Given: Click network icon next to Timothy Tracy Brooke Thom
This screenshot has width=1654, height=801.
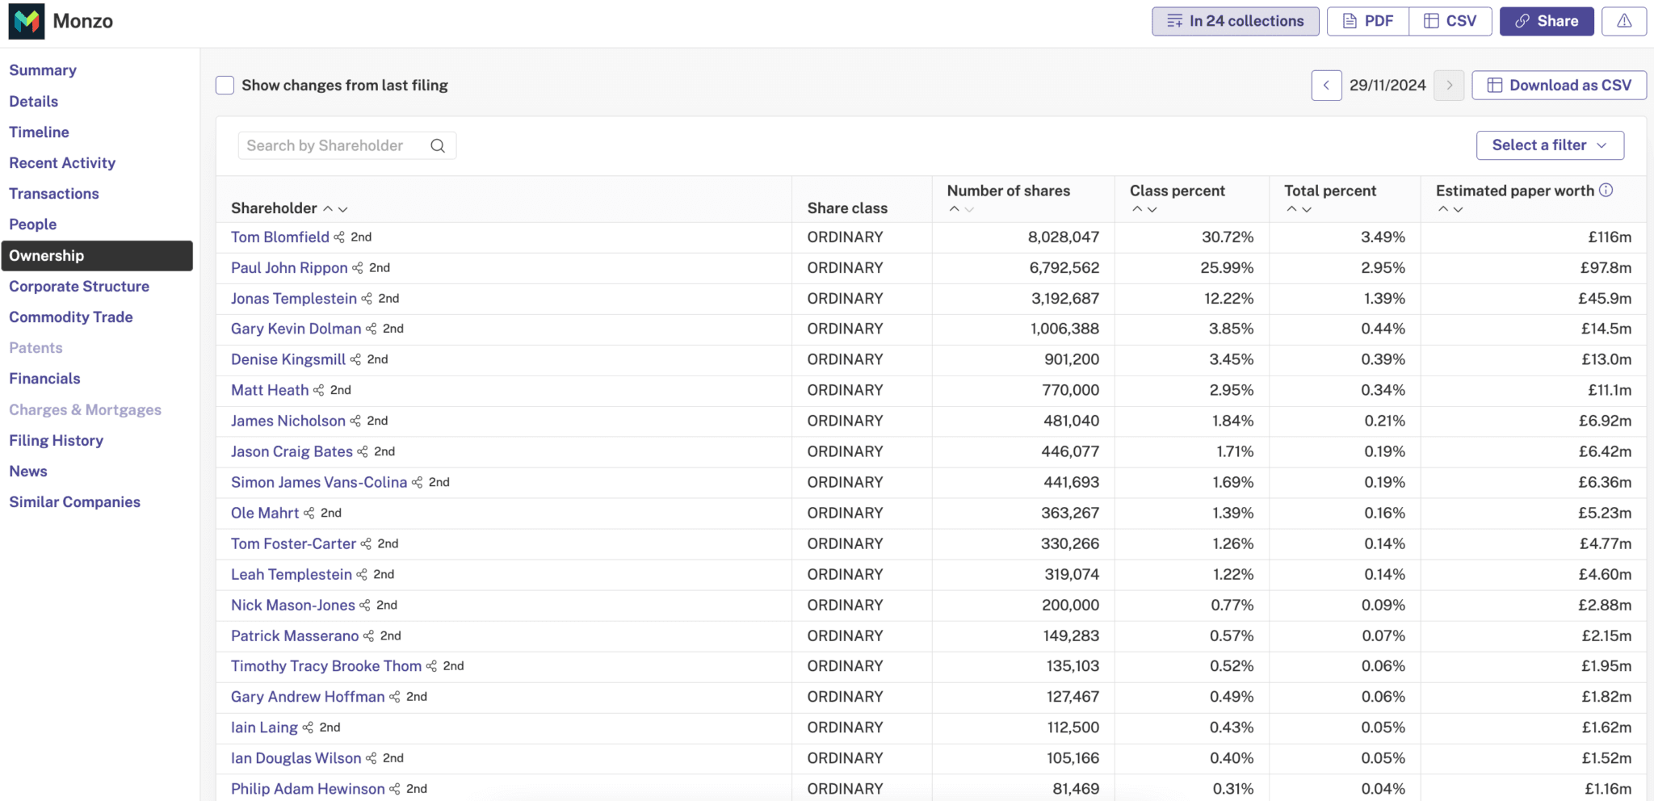Looking at the screenshot, I should (x=432, y=666).
